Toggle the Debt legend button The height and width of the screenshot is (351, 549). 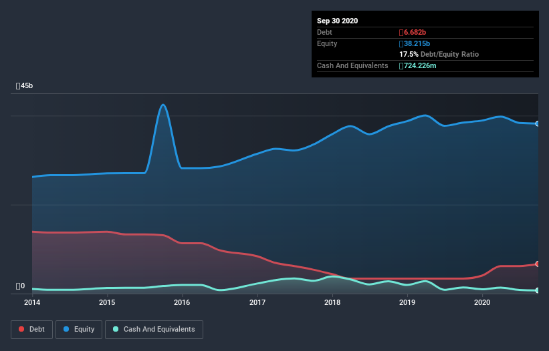(31, 330)
